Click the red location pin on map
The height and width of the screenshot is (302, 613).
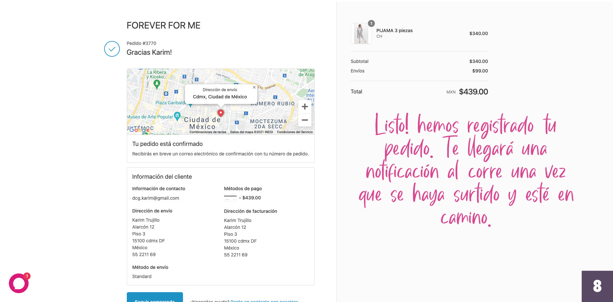221,113
